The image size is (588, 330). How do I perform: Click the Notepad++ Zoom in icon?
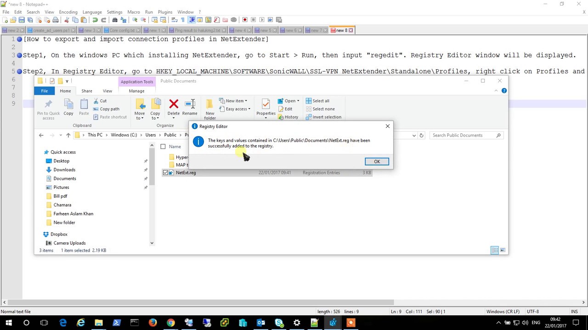click(x=135, y=20)
